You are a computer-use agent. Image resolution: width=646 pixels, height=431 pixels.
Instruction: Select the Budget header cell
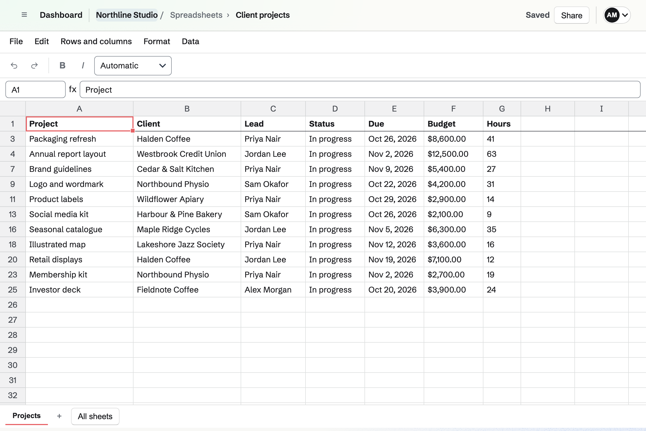[x=453, y=124]
